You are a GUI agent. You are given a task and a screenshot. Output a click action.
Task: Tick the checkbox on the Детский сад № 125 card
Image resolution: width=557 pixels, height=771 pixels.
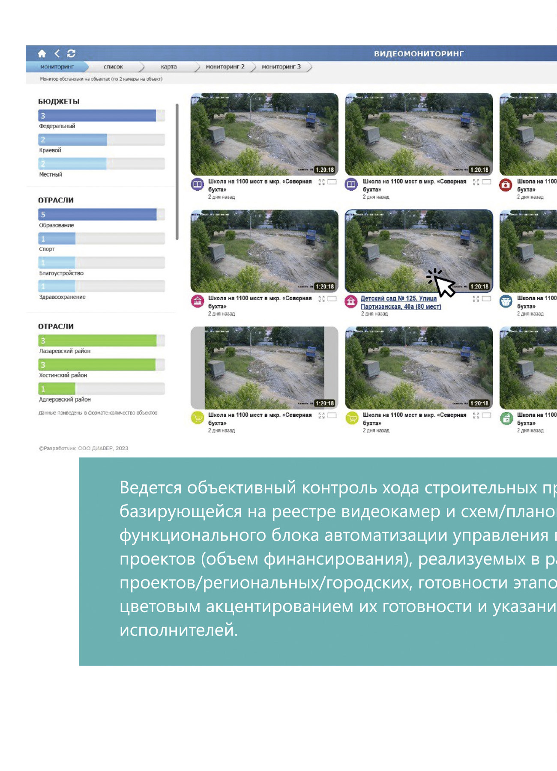[486, 299]
